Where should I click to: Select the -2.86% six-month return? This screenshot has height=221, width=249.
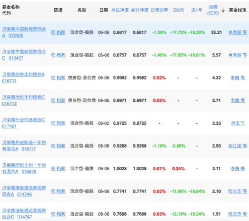[178, 146]
